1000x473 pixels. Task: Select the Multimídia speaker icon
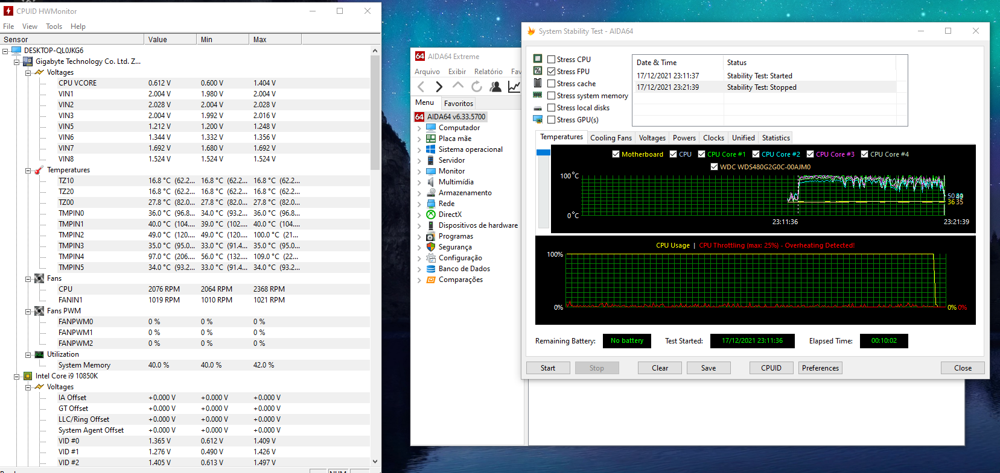tap(431, 182)
